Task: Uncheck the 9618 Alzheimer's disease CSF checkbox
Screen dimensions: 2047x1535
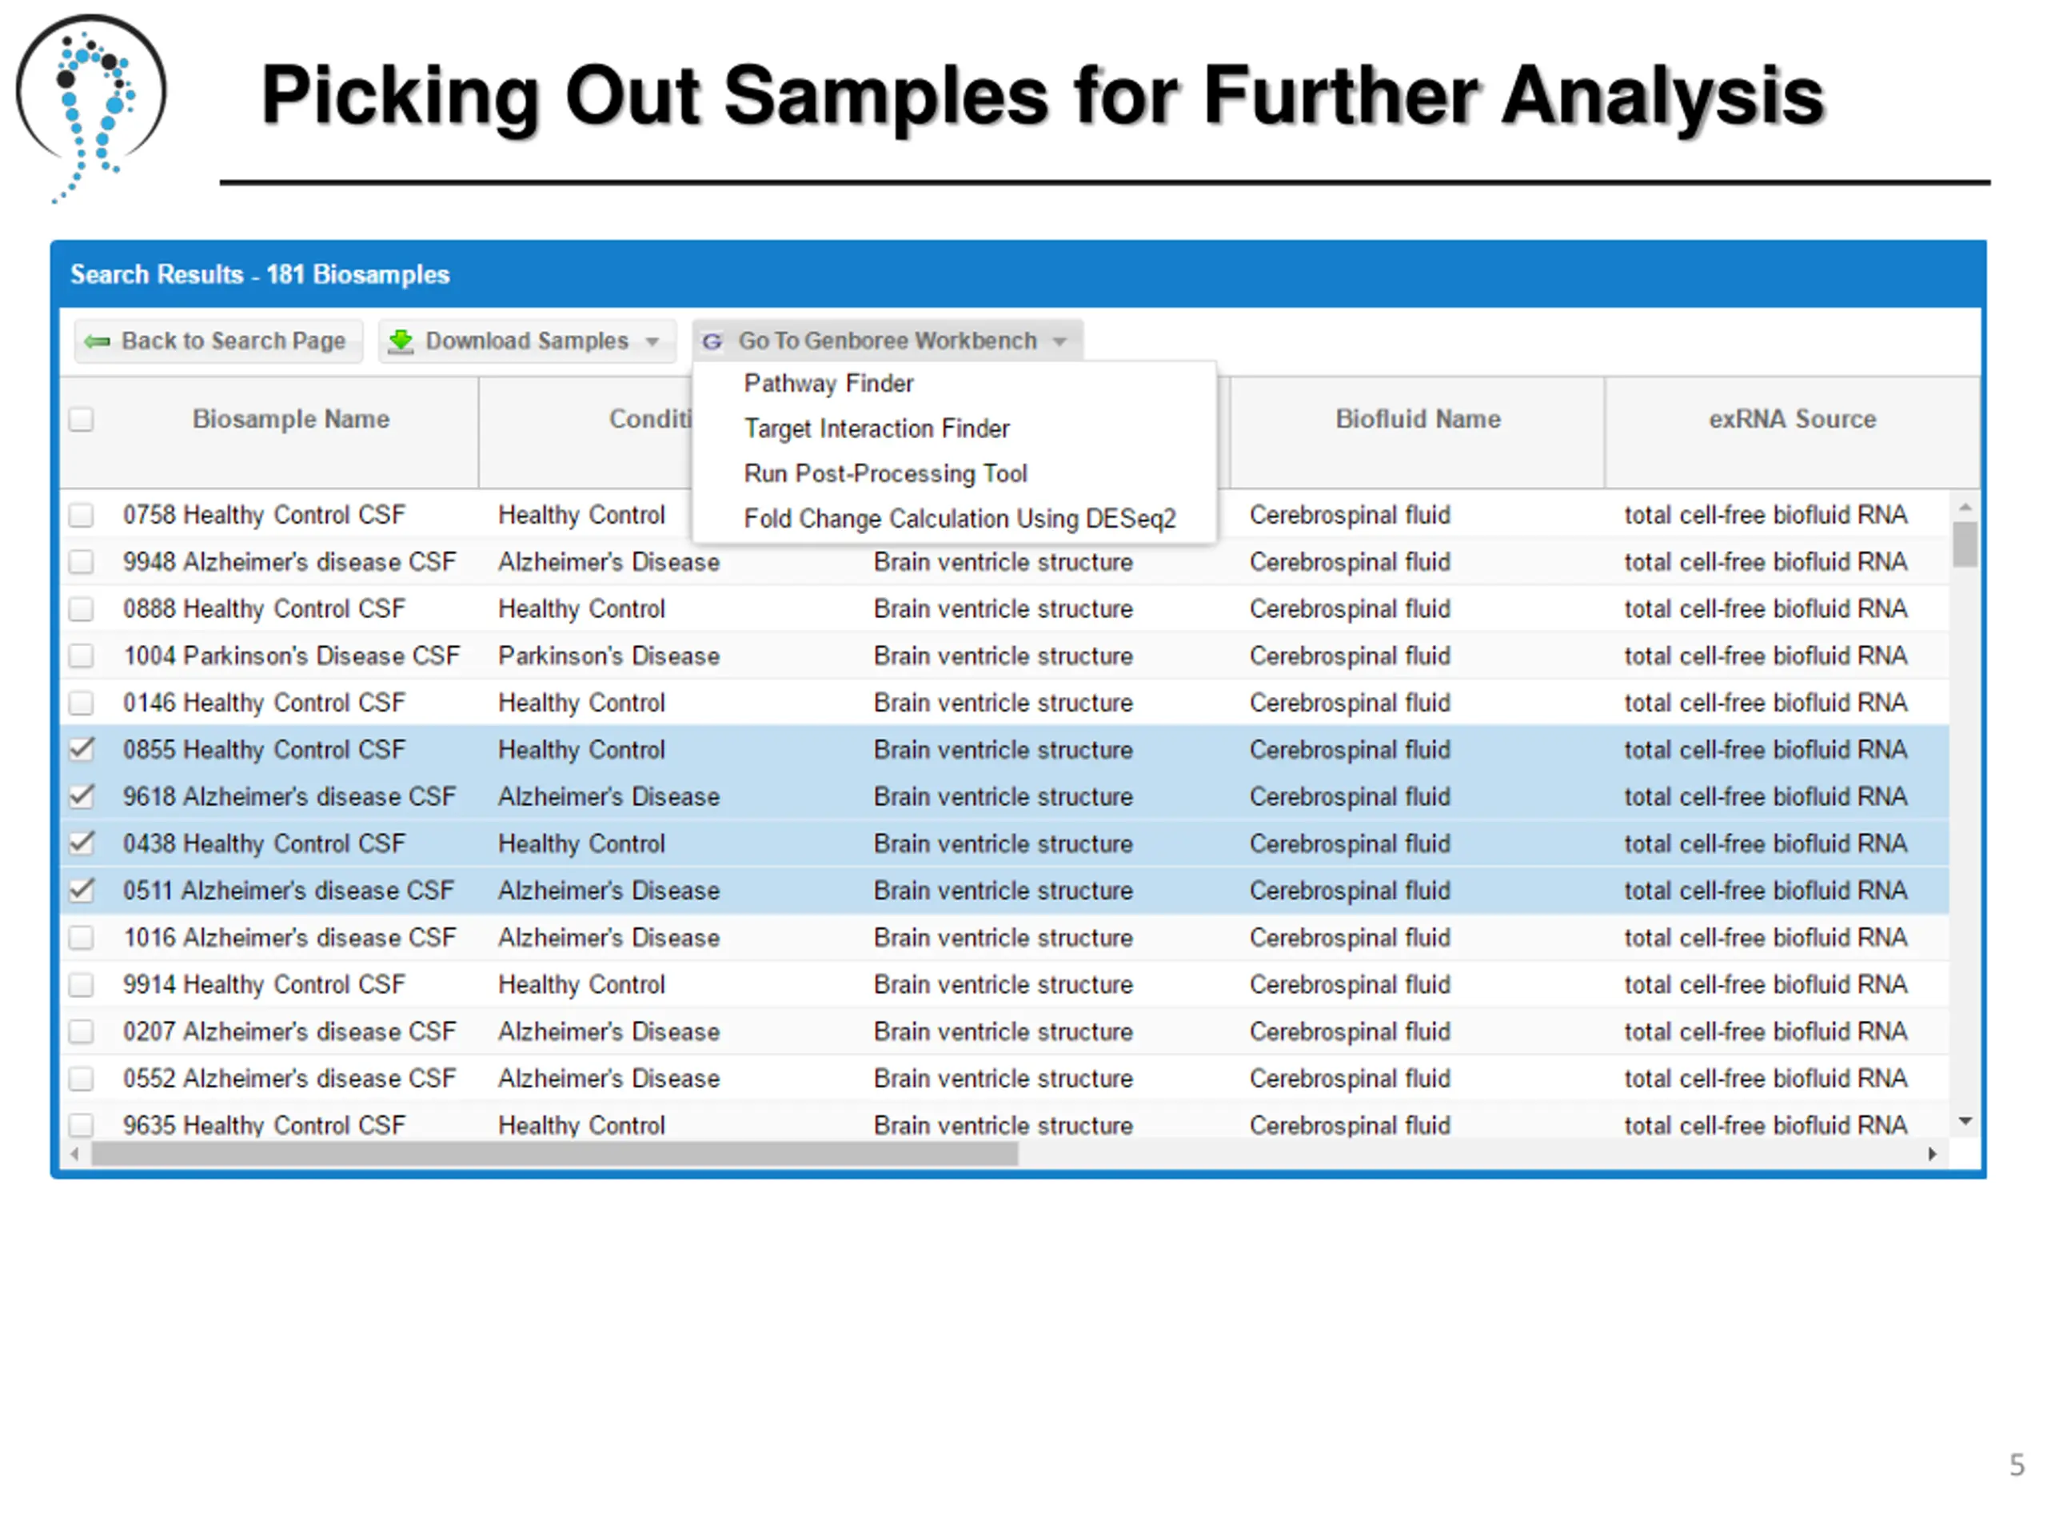Action: pyautogui.click(x=82, y=796)
